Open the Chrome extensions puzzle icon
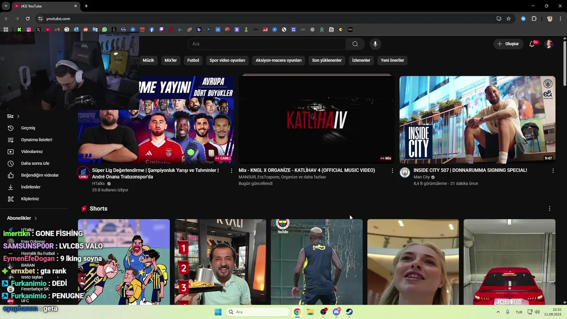The height and width of the screenshot is (319, 567). coord(534,19)
